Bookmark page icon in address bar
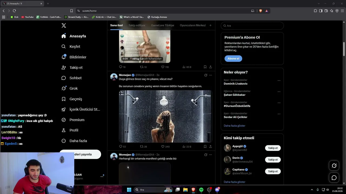This screenshot has width=346, height=194. [x=71, y=11]
